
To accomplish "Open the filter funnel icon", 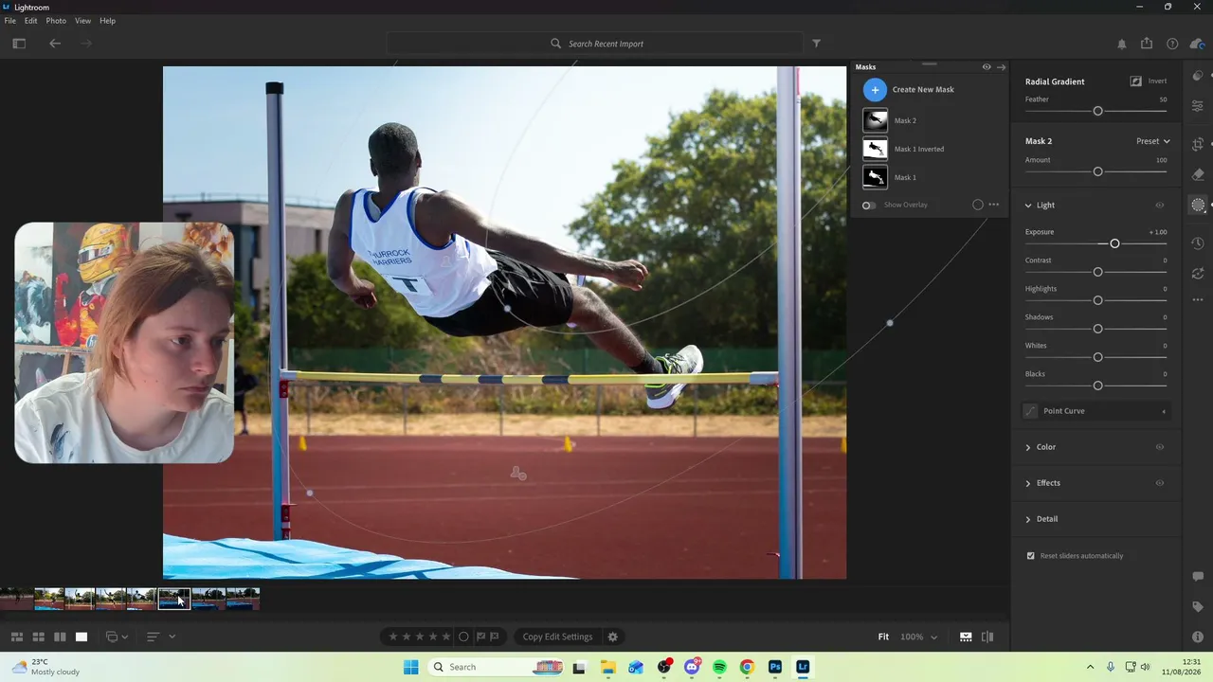I will point(817,44).
